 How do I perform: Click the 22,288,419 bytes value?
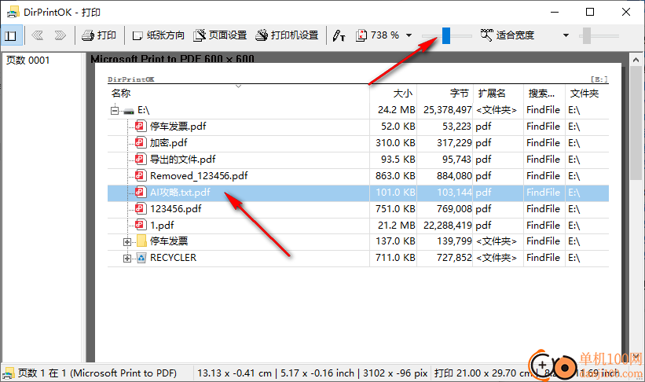[x=448, y=225]
